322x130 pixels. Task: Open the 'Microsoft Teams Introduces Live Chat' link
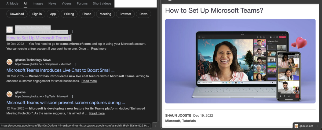click(60, 70)
